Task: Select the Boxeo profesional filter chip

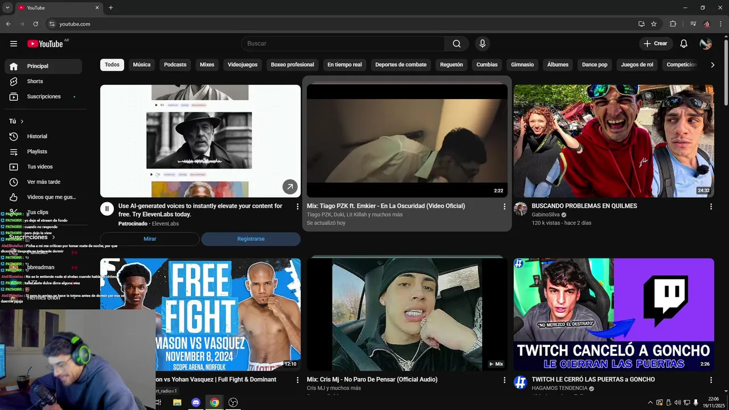Action: [x=292, y=65]
